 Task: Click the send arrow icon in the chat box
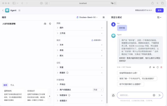[160, 95]
